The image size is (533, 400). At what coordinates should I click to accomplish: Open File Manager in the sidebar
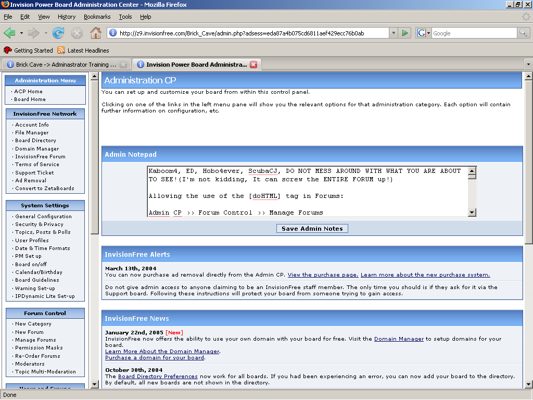click(x=32, y=133)
